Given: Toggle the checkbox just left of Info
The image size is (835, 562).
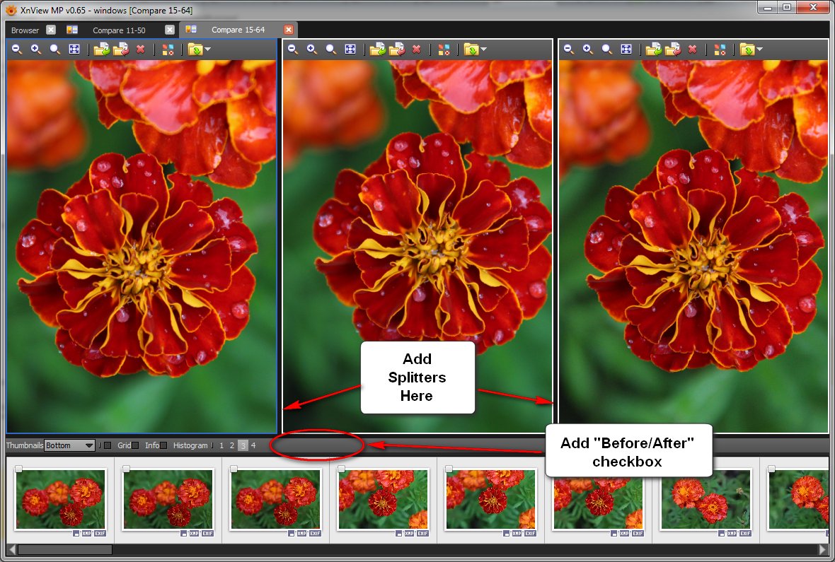Looking at the screenshot, I should [135, 445].
